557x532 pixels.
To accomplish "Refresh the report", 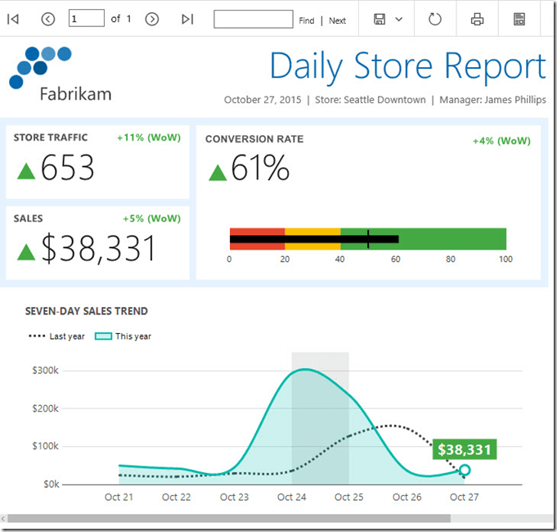I will point(435,19).
